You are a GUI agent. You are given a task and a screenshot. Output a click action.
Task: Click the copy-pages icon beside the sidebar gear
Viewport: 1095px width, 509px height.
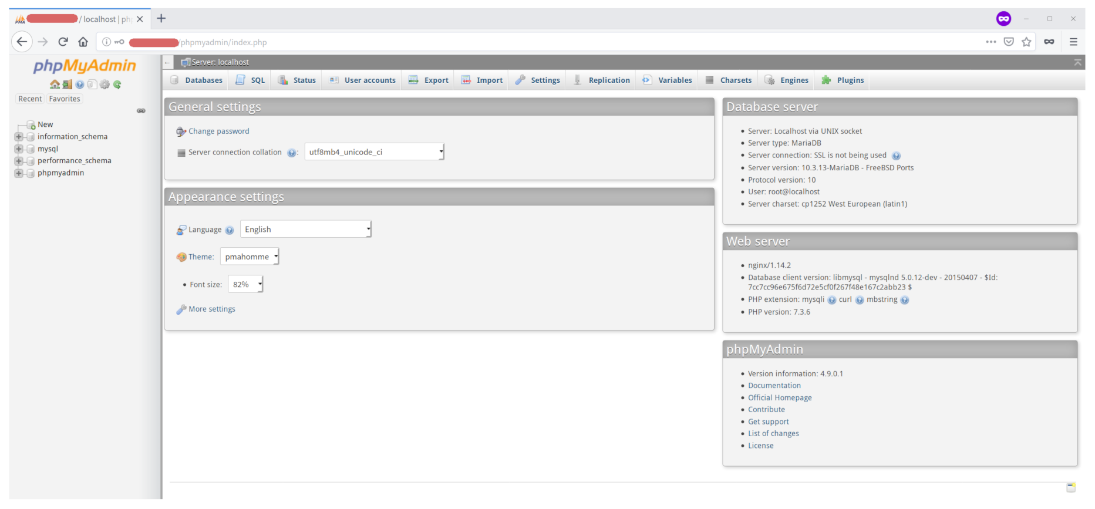[92, 85]
